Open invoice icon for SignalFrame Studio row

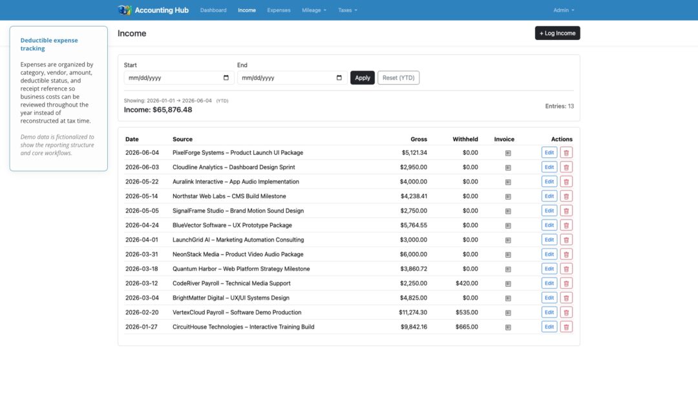point(508,211)
